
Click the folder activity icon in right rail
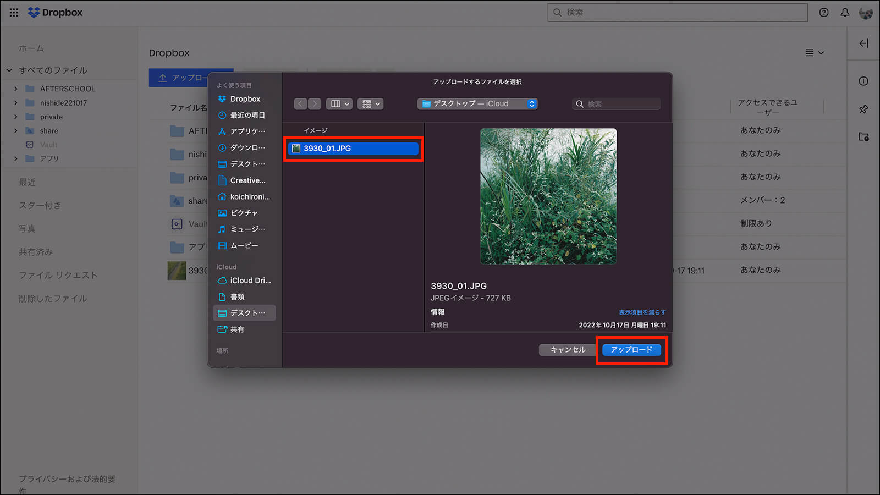pos(864,136)
